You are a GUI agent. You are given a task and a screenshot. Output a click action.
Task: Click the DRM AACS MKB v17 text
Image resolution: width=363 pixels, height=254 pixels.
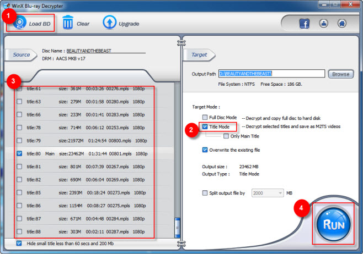[63, 59]
